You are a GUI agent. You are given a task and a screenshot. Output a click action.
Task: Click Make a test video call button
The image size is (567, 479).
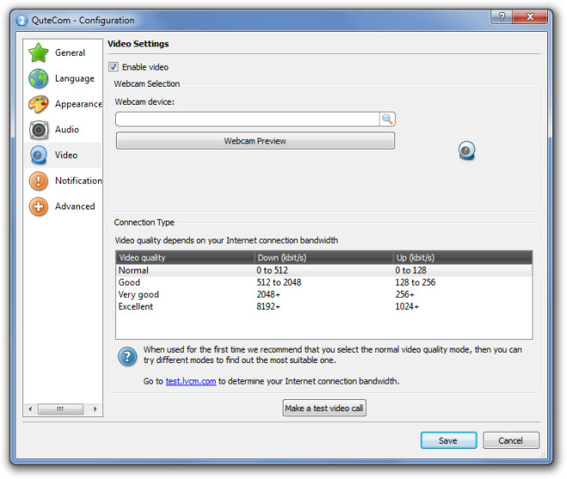(324, 409)
